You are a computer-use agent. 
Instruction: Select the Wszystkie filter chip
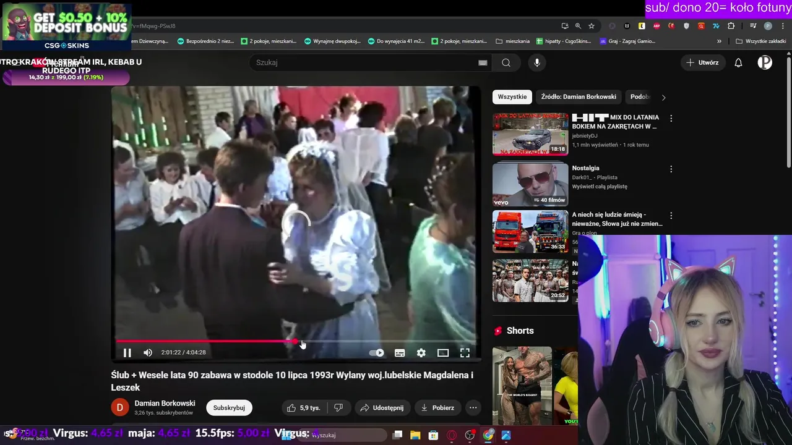coord(512,97)
